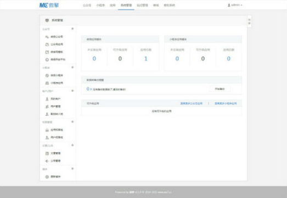Screen dimensions: 287x198
Task: Open the 查看更多公众号应用 link
Action: click(x=192, y=103)
